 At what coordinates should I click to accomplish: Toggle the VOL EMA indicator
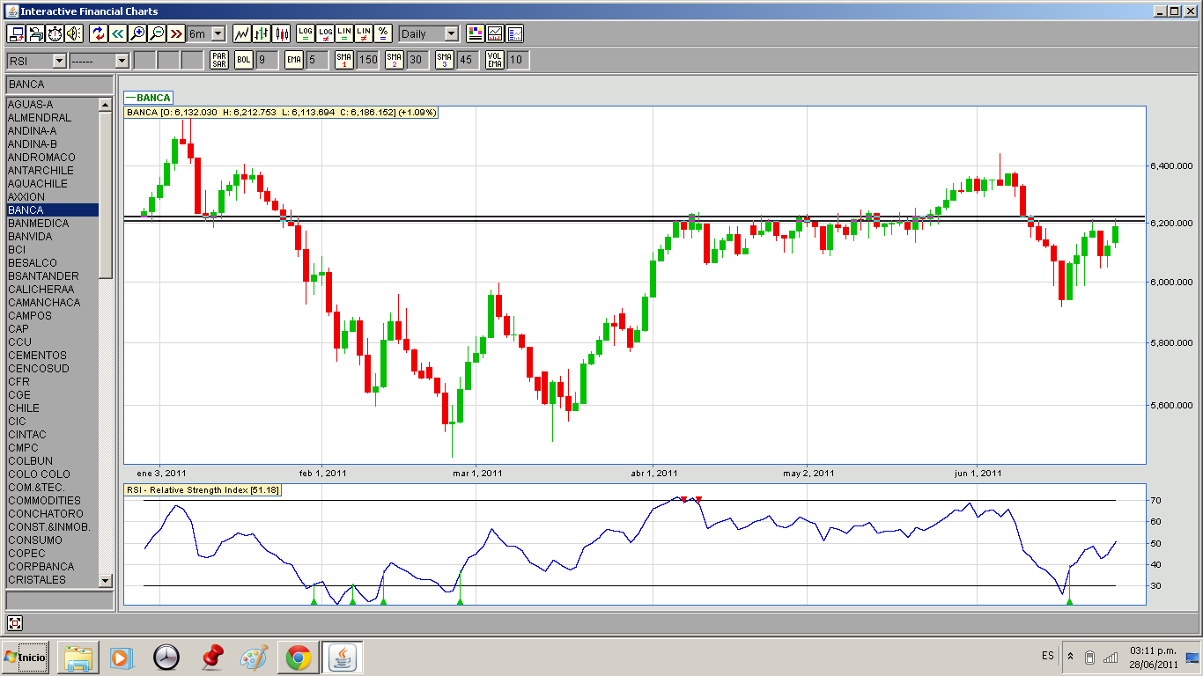[x=495, y=60]
